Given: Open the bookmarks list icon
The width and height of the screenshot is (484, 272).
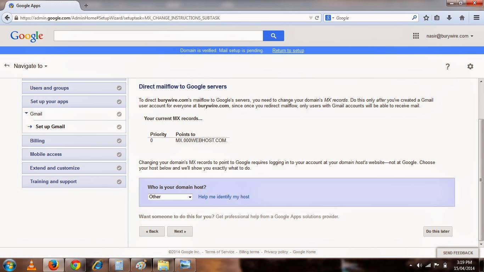Looking at the screenshot, I should (437, 18).
